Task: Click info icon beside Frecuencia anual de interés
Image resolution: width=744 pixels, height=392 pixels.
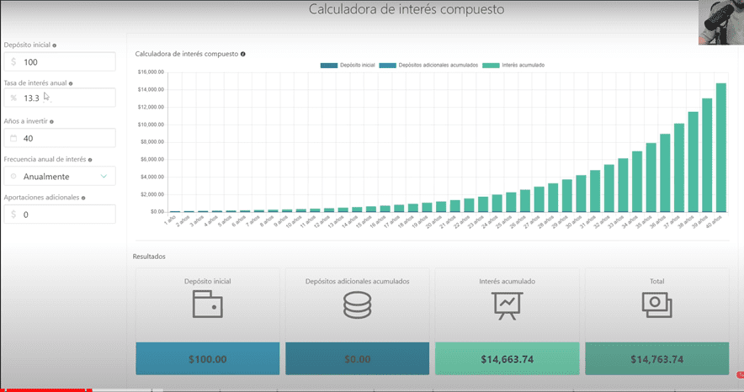Action: click(90, 159)
